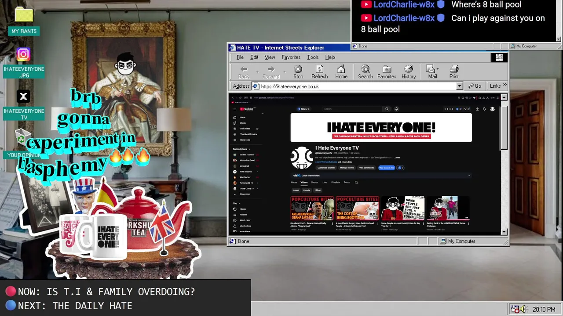
Task: Stop page loading with Stop button
Action: click(298, 72)
